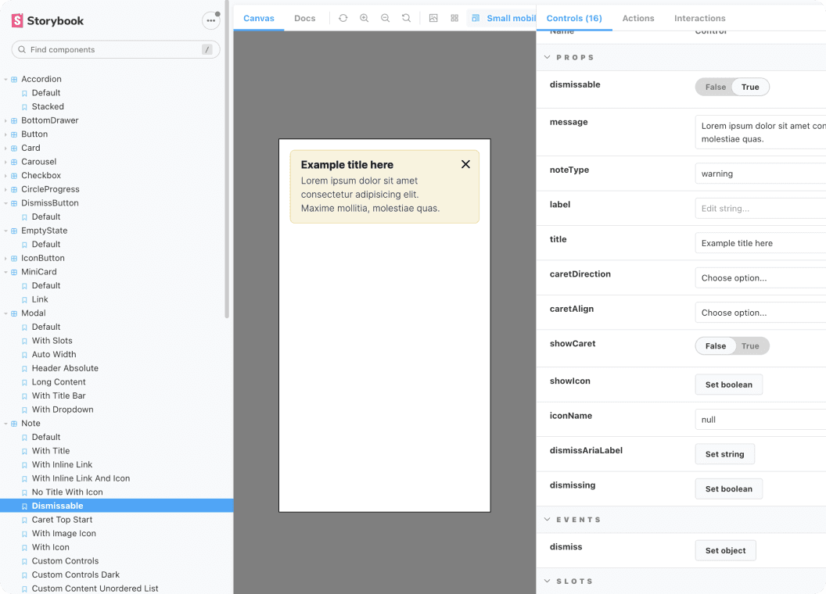826x594 pixels.
Task: Open the noteType warning dropdown
Action: point(760,174)
